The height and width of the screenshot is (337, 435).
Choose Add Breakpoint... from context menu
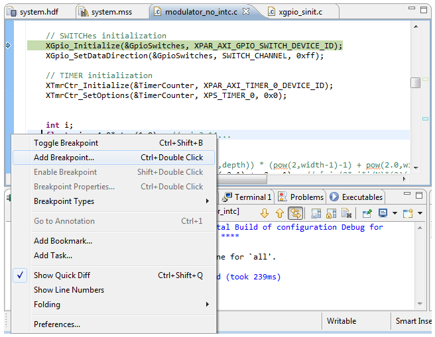(114, 158)
